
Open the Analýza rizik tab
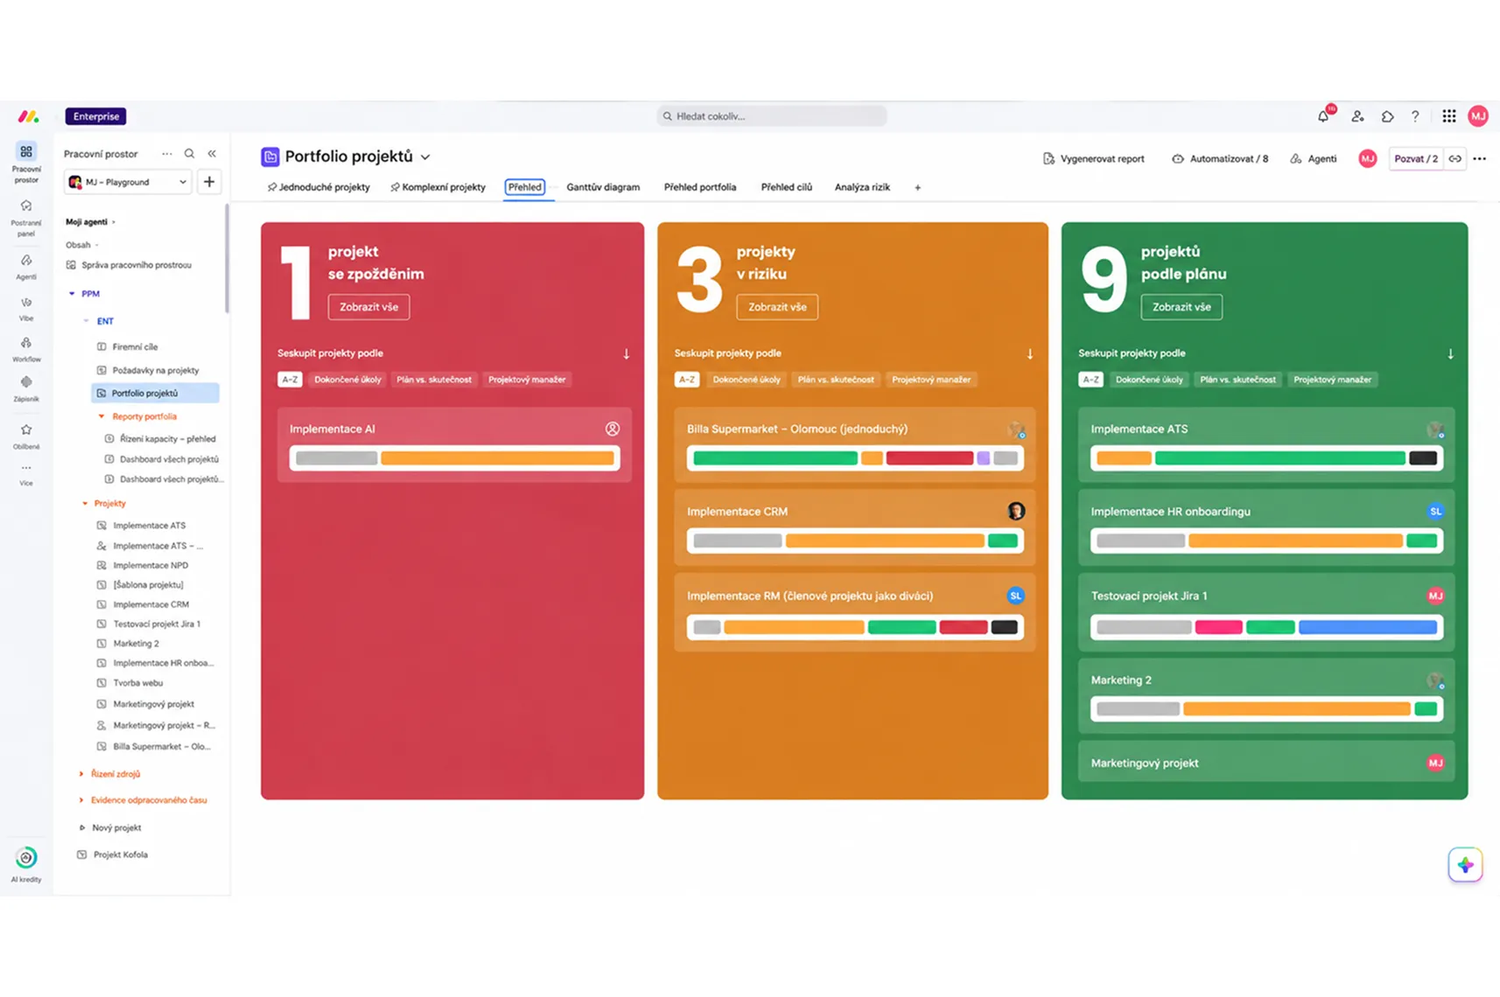coord(862,187)
